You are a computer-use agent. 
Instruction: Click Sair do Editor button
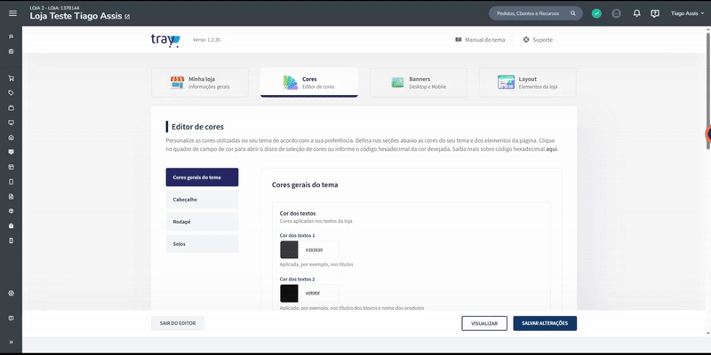click(178, 323)
